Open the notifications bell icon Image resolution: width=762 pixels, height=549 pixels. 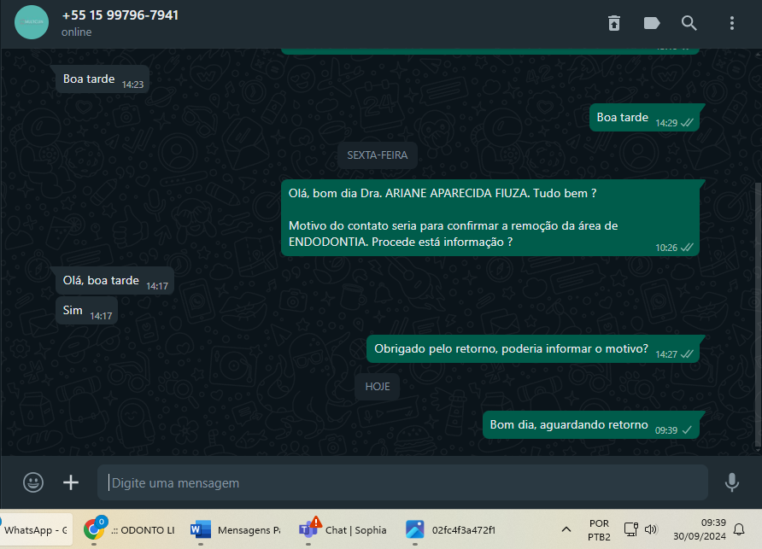[x=739, y=529]
